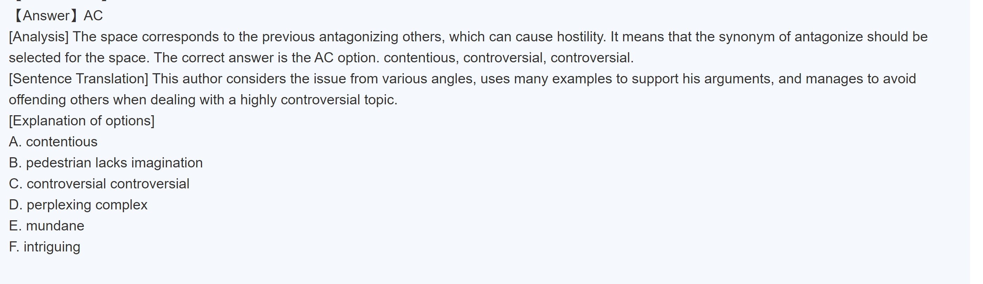
Task: Select option C. controversial controversial
Action: tap(99, 183)
